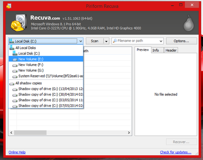
Task: Close the Piriform Recuva window
Action: [192, 5]
